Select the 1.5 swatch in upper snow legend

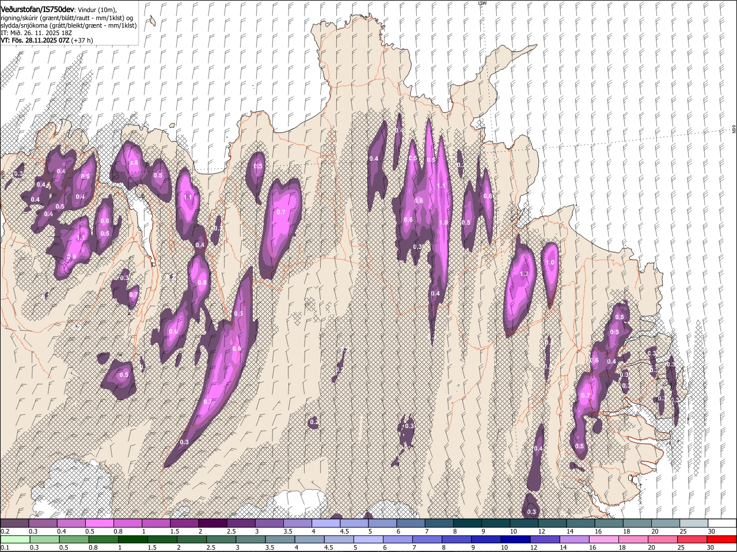[184, 523]
